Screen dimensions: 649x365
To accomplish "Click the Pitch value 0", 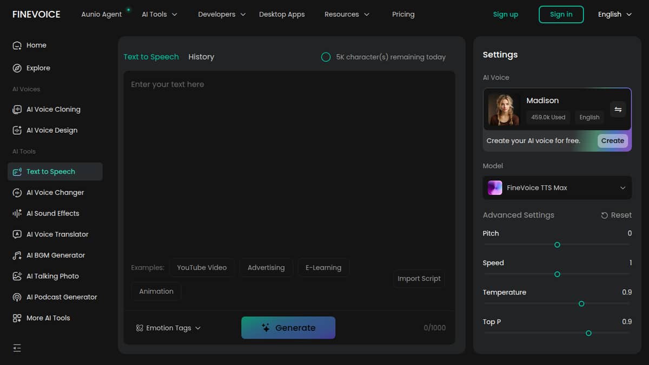I will 630,233.
